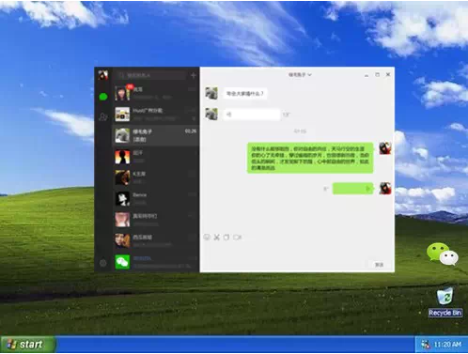Open the Huati group chat with collage avatar
This screenshot has height=354, width=468.
(156, 115)
